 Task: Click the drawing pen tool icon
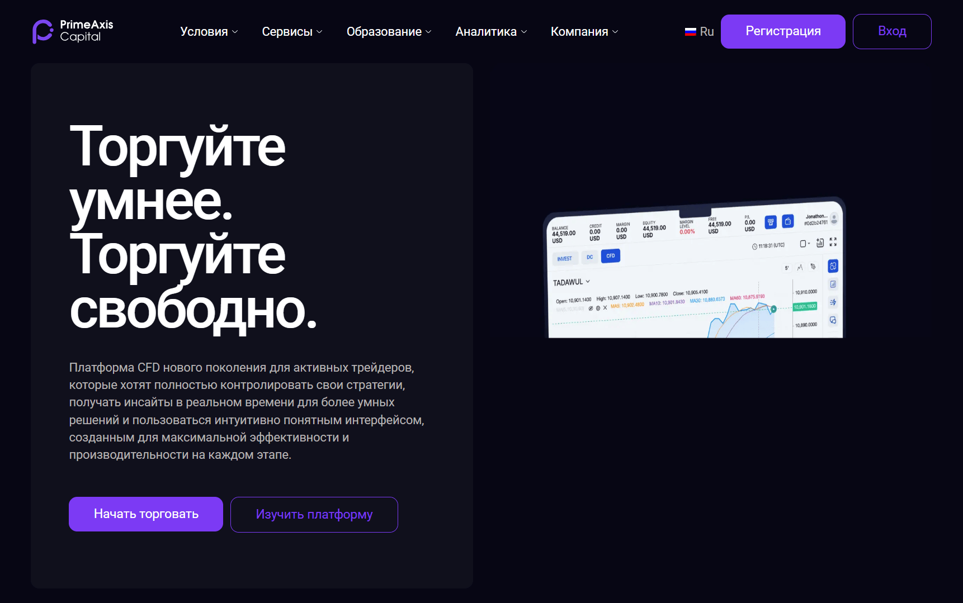click(813, 267)
